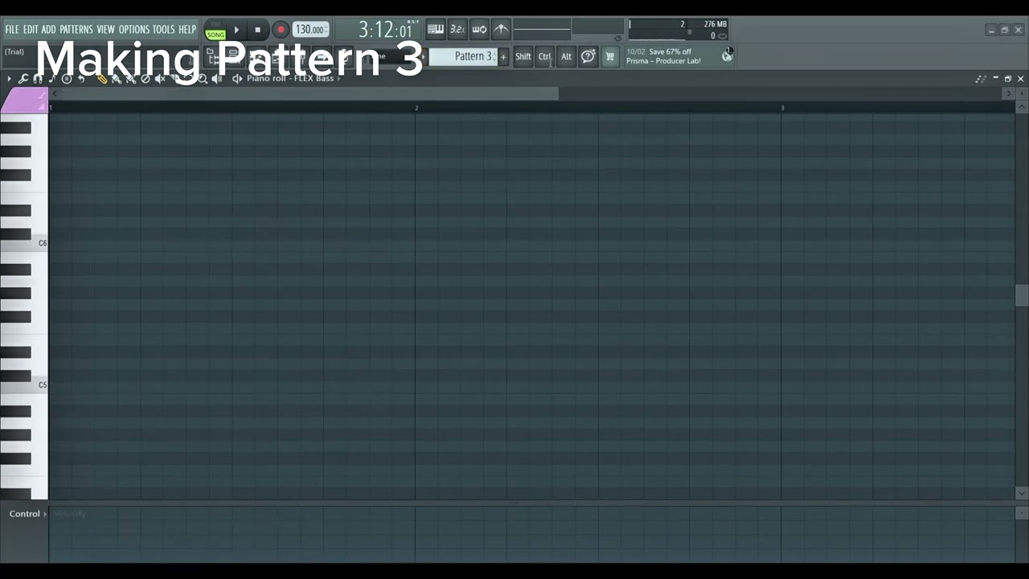Click the tempo field showing 130.000
Image resolution: width=1029 pixels, height=579 pixels.
(x=310, y=30)
